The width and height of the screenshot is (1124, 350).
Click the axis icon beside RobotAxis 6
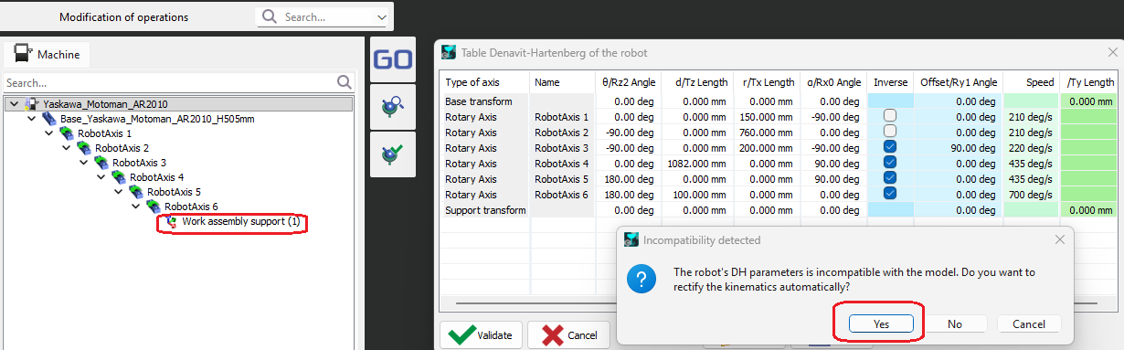click(154, 207)
